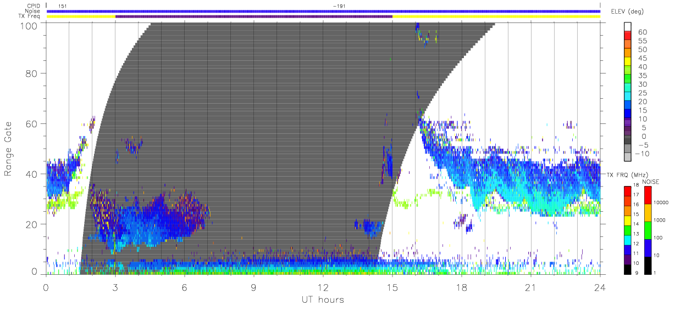The image size is (675, 311).
Task: Click the yellow segment of the ELEV colorbar
Action: point(629,62)
